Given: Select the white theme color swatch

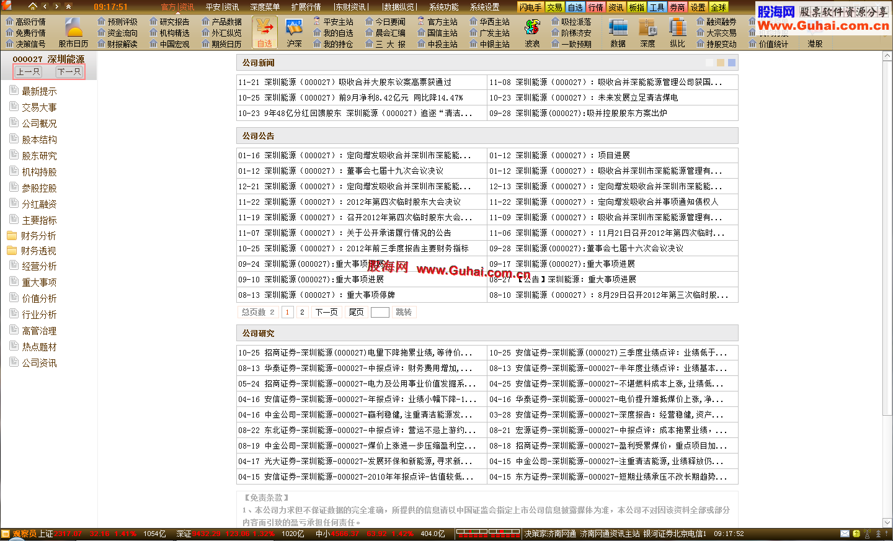Looking at the screenshot, I should coord(709,63).
